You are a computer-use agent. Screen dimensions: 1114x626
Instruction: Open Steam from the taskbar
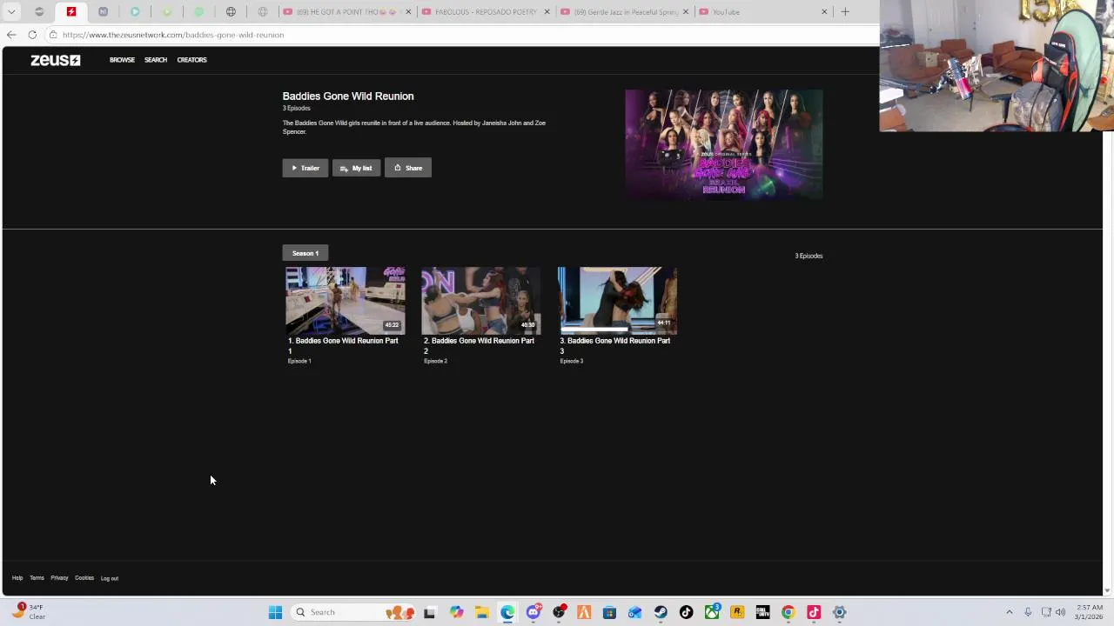pyautogui.click(x=661, y=612)
